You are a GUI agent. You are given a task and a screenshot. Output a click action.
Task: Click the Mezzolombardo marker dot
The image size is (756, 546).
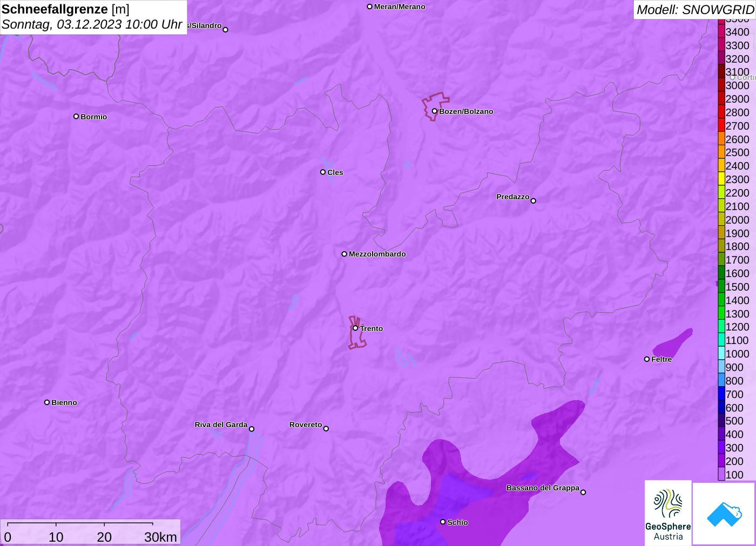click(344, 254)
